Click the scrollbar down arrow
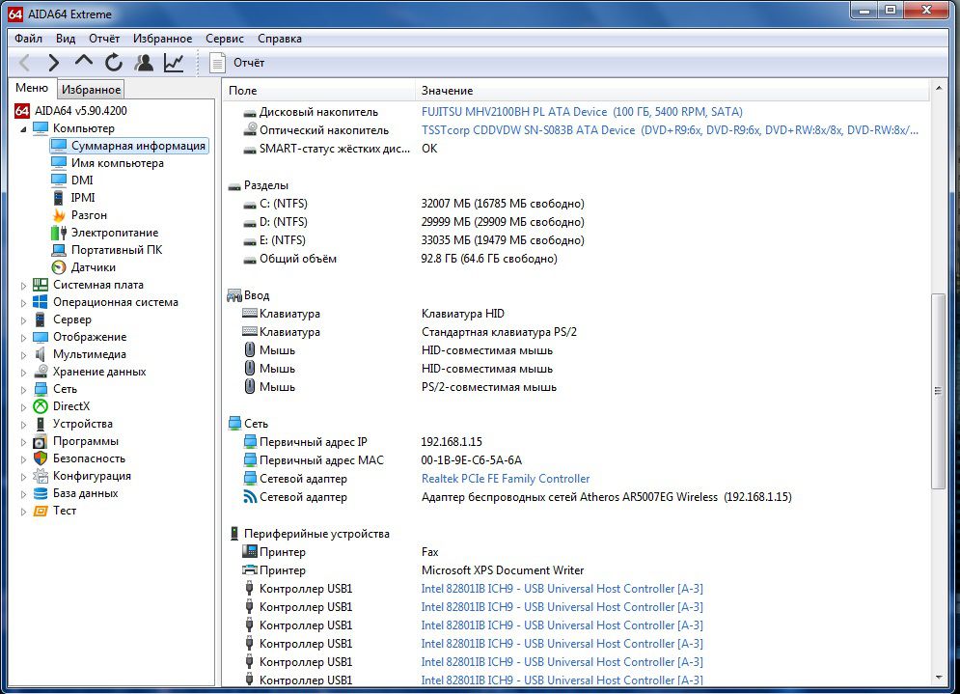 (938, 678)
